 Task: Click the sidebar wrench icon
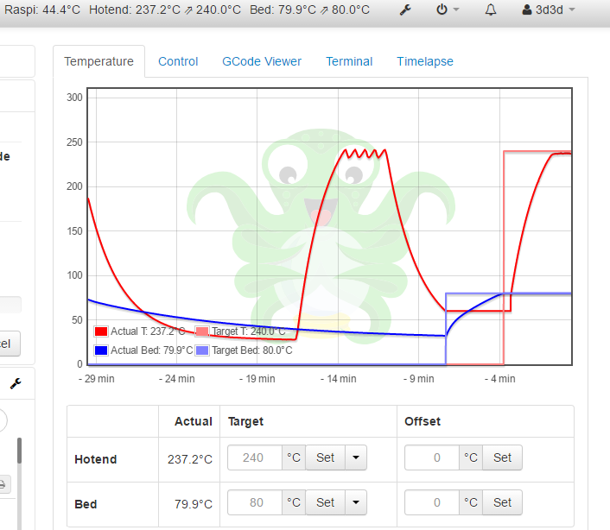point(16,383)
